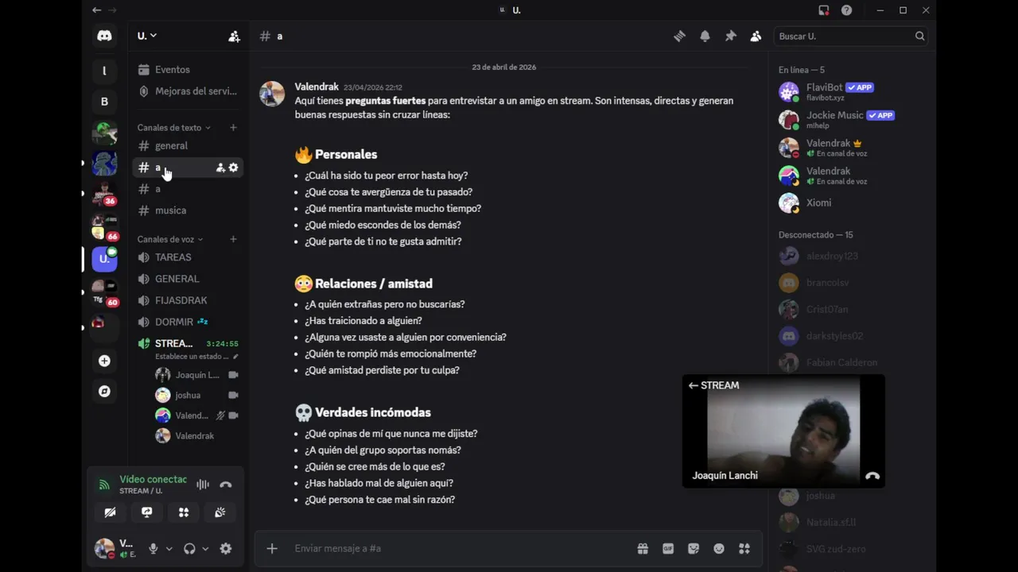Open Eventos
This screenshot has width=1018, height=572.
click(x=188, y=69)
